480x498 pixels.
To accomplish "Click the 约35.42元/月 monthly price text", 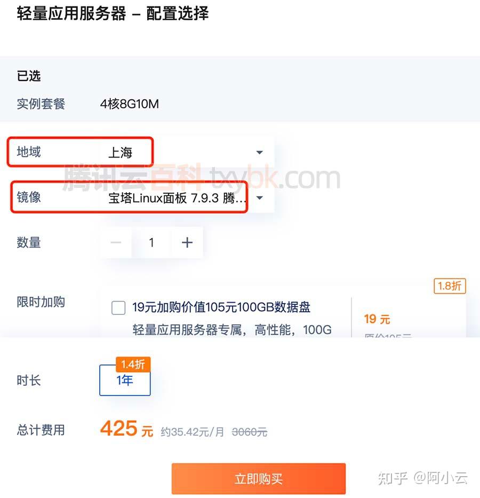I will (x=193, y=432).
